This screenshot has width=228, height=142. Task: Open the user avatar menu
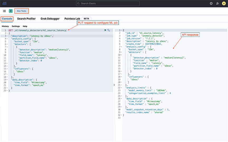(224, 3)
